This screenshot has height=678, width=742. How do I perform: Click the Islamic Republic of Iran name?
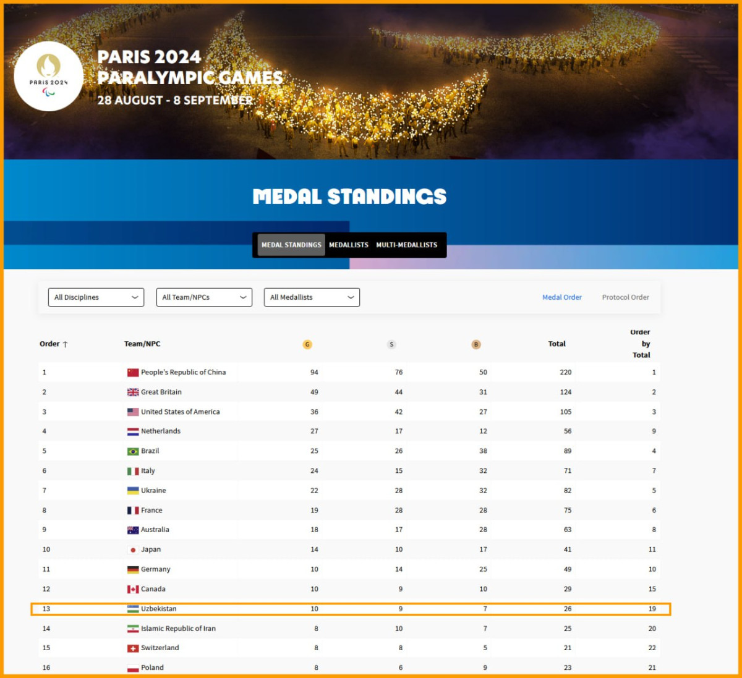click(179, 629)
